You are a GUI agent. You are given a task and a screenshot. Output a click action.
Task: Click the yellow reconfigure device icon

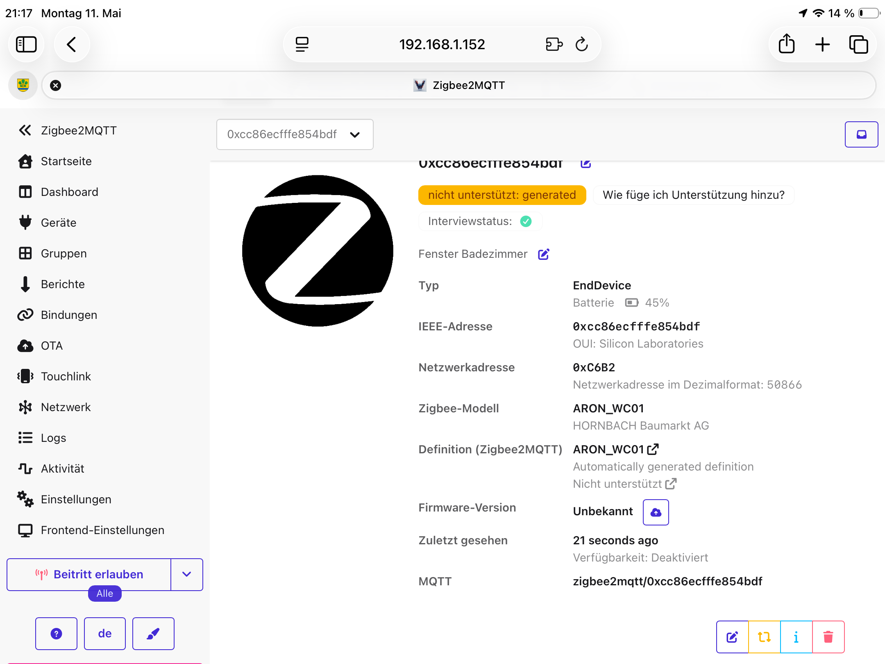(x=764, y=637)
